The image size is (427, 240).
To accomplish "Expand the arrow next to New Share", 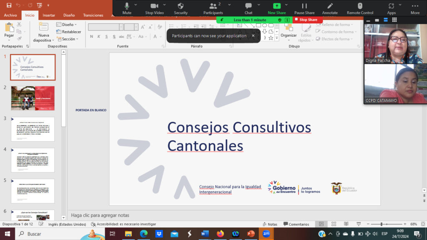I will click(286, 5).
